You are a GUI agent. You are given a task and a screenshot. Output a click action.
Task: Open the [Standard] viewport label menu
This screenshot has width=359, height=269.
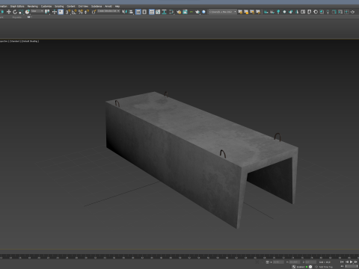point(15,41)
